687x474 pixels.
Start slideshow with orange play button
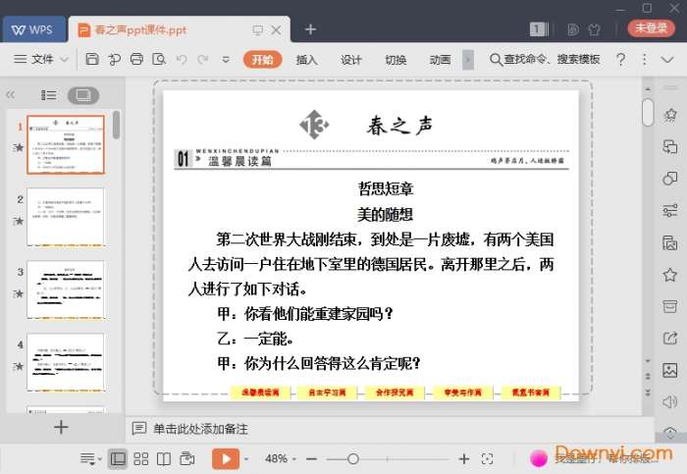[x=225, y=458]
